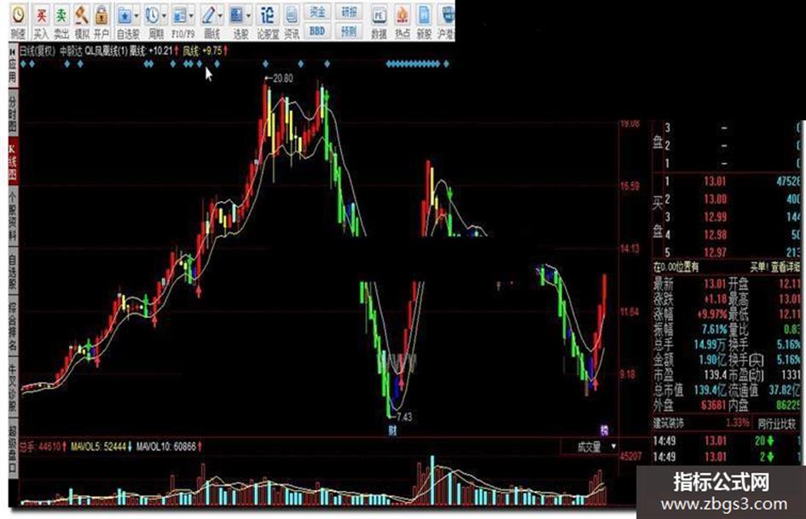Viewport: 806px width, 519px height.
Task: Open the 卖出 sell icon
Action: pos(61,15)
